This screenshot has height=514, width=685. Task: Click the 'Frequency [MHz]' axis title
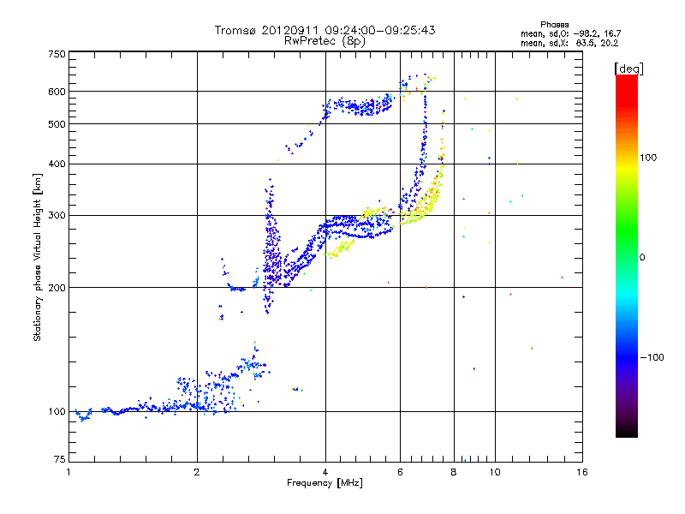point(325,483)
